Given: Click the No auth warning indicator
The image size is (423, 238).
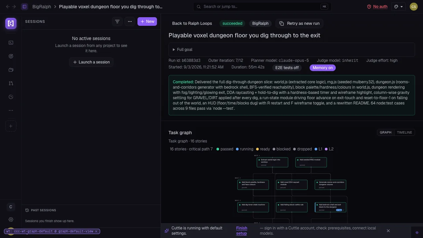Looking at the screenshot, I should pos(377,7).
